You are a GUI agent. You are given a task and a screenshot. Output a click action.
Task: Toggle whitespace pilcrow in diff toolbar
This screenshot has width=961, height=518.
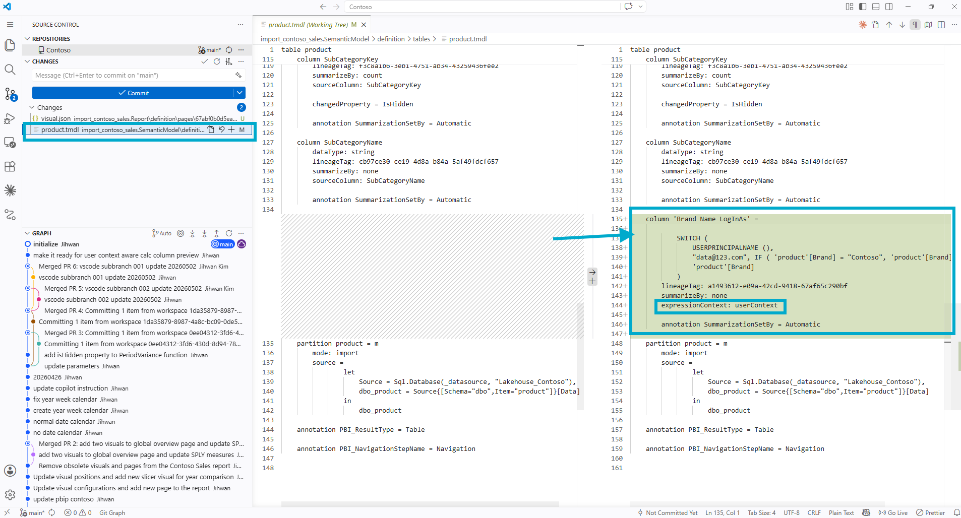coord(915,25)
